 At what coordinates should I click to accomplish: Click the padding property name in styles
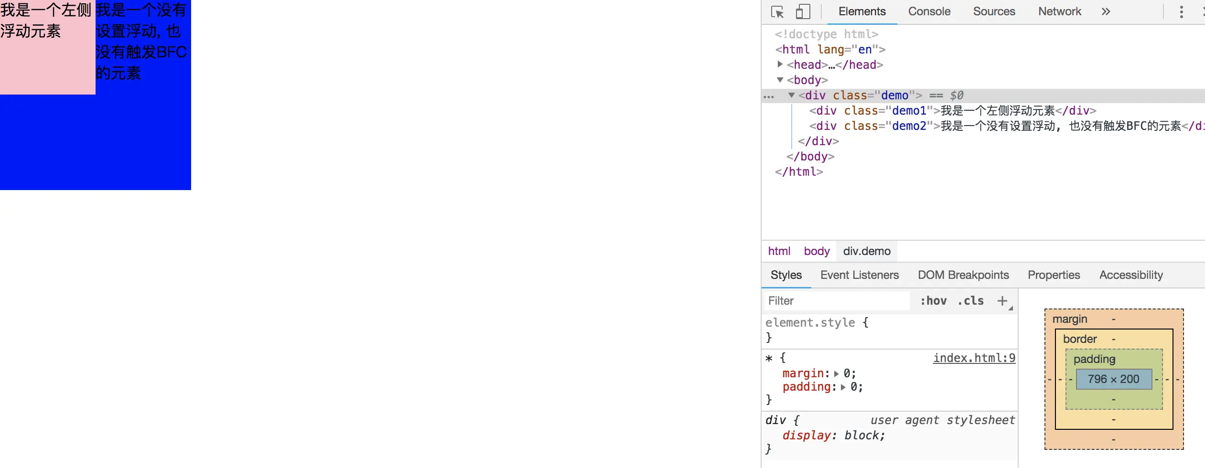tap(807, 387)
